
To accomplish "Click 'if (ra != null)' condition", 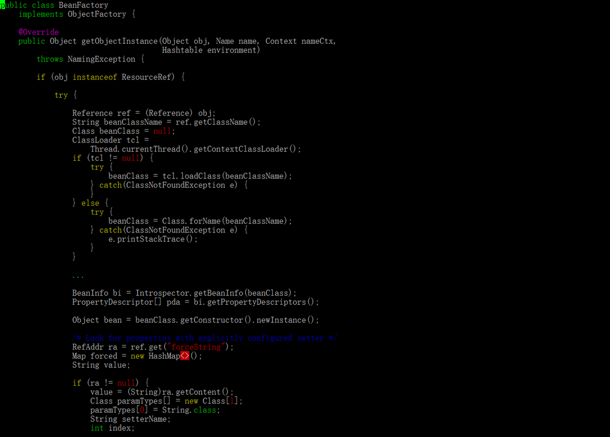I will [x=105, y=383].
